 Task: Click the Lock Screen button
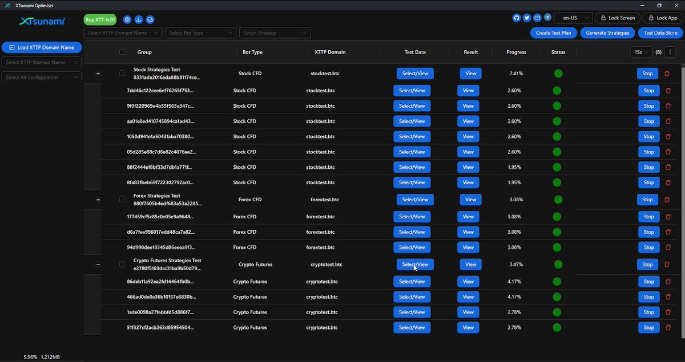[617, 18]
